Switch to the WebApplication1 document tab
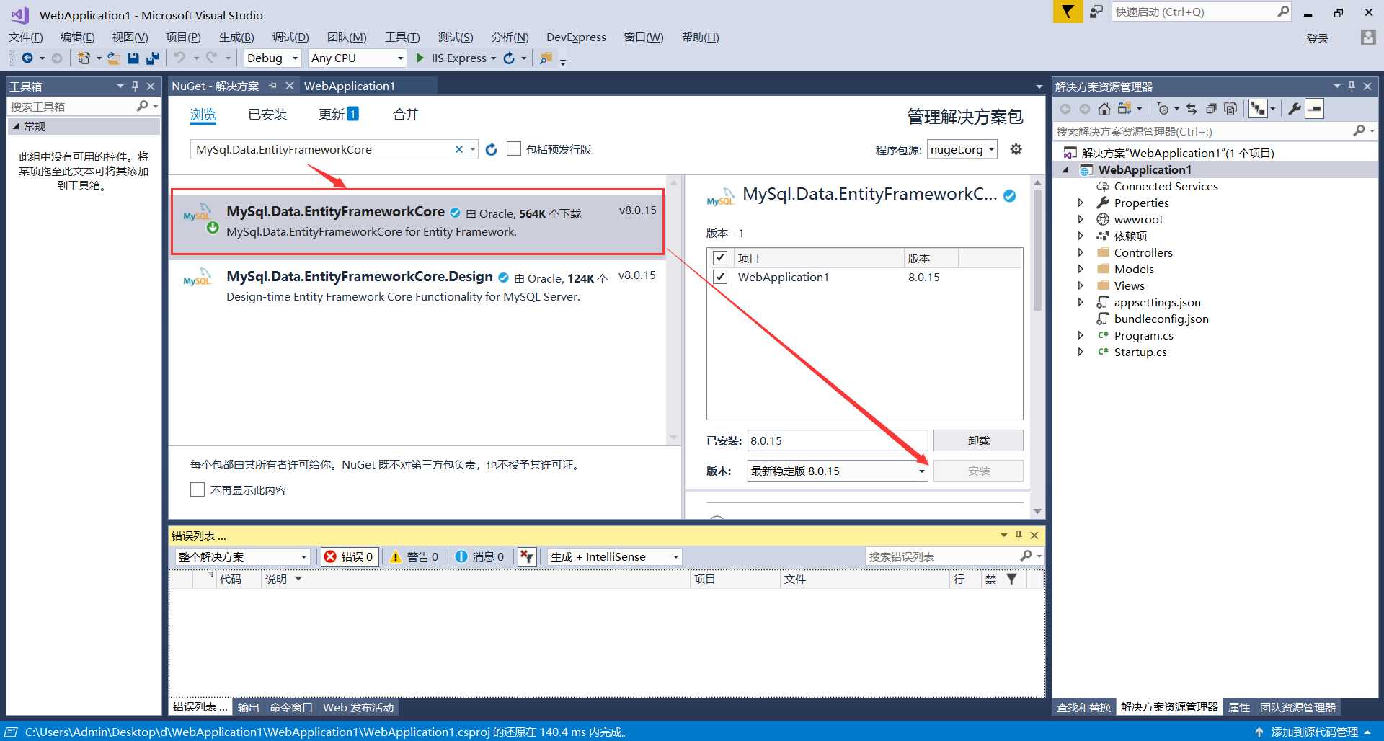 click(x=350, y=86)
